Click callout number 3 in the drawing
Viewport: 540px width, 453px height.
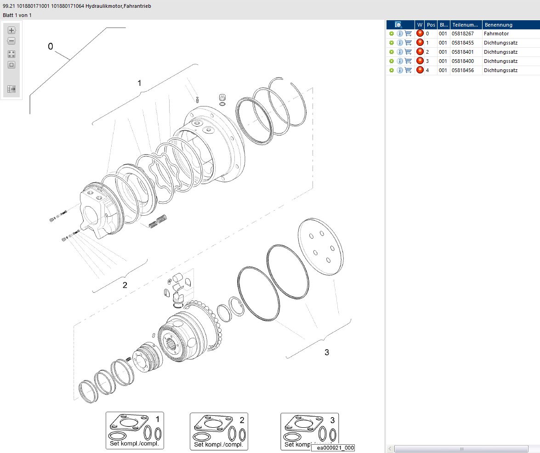point(327,352)
